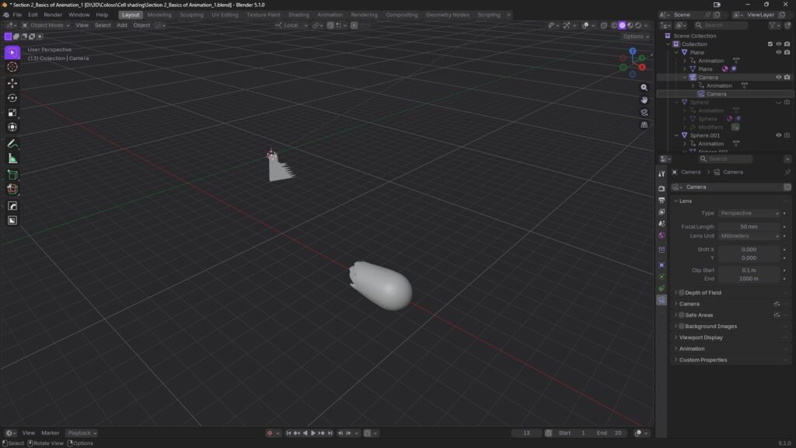The image size is (796, 448).
Task: Play the animation forward
Action: coord(313,433)
